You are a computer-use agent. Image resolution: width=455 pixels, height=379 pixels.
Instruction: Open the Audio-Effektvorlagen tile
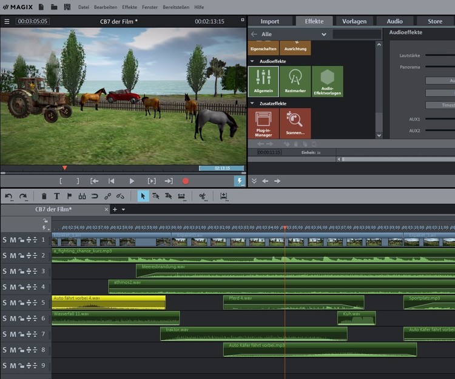[x=328, y=81]
